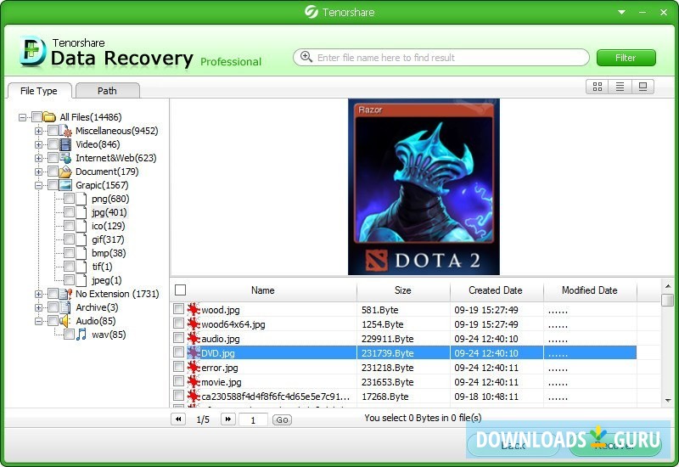
Task: Click the Video filmstrip icon
Action: 65,144
